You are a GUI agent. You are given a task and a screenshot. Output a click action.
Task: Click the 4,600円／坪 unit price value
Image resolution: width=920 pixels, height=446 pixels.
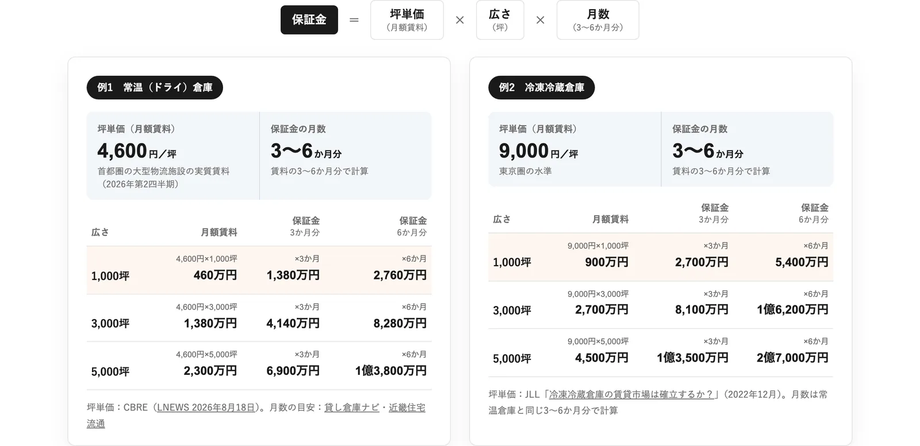137,151
